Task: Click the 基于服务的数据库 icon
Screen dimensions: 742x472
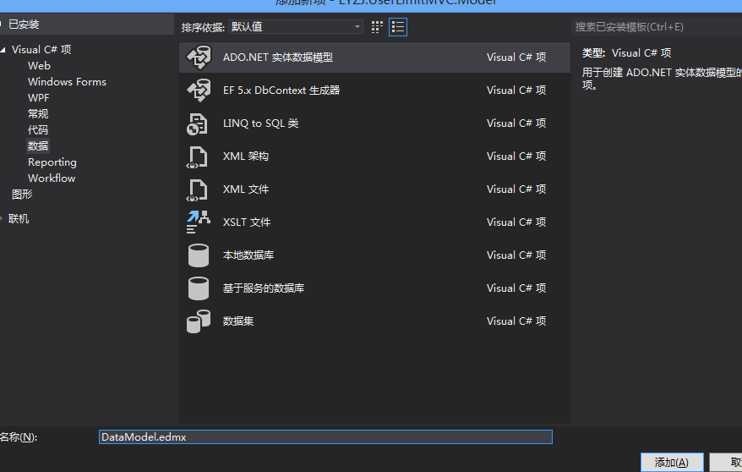Action: [x=198, y=288]
